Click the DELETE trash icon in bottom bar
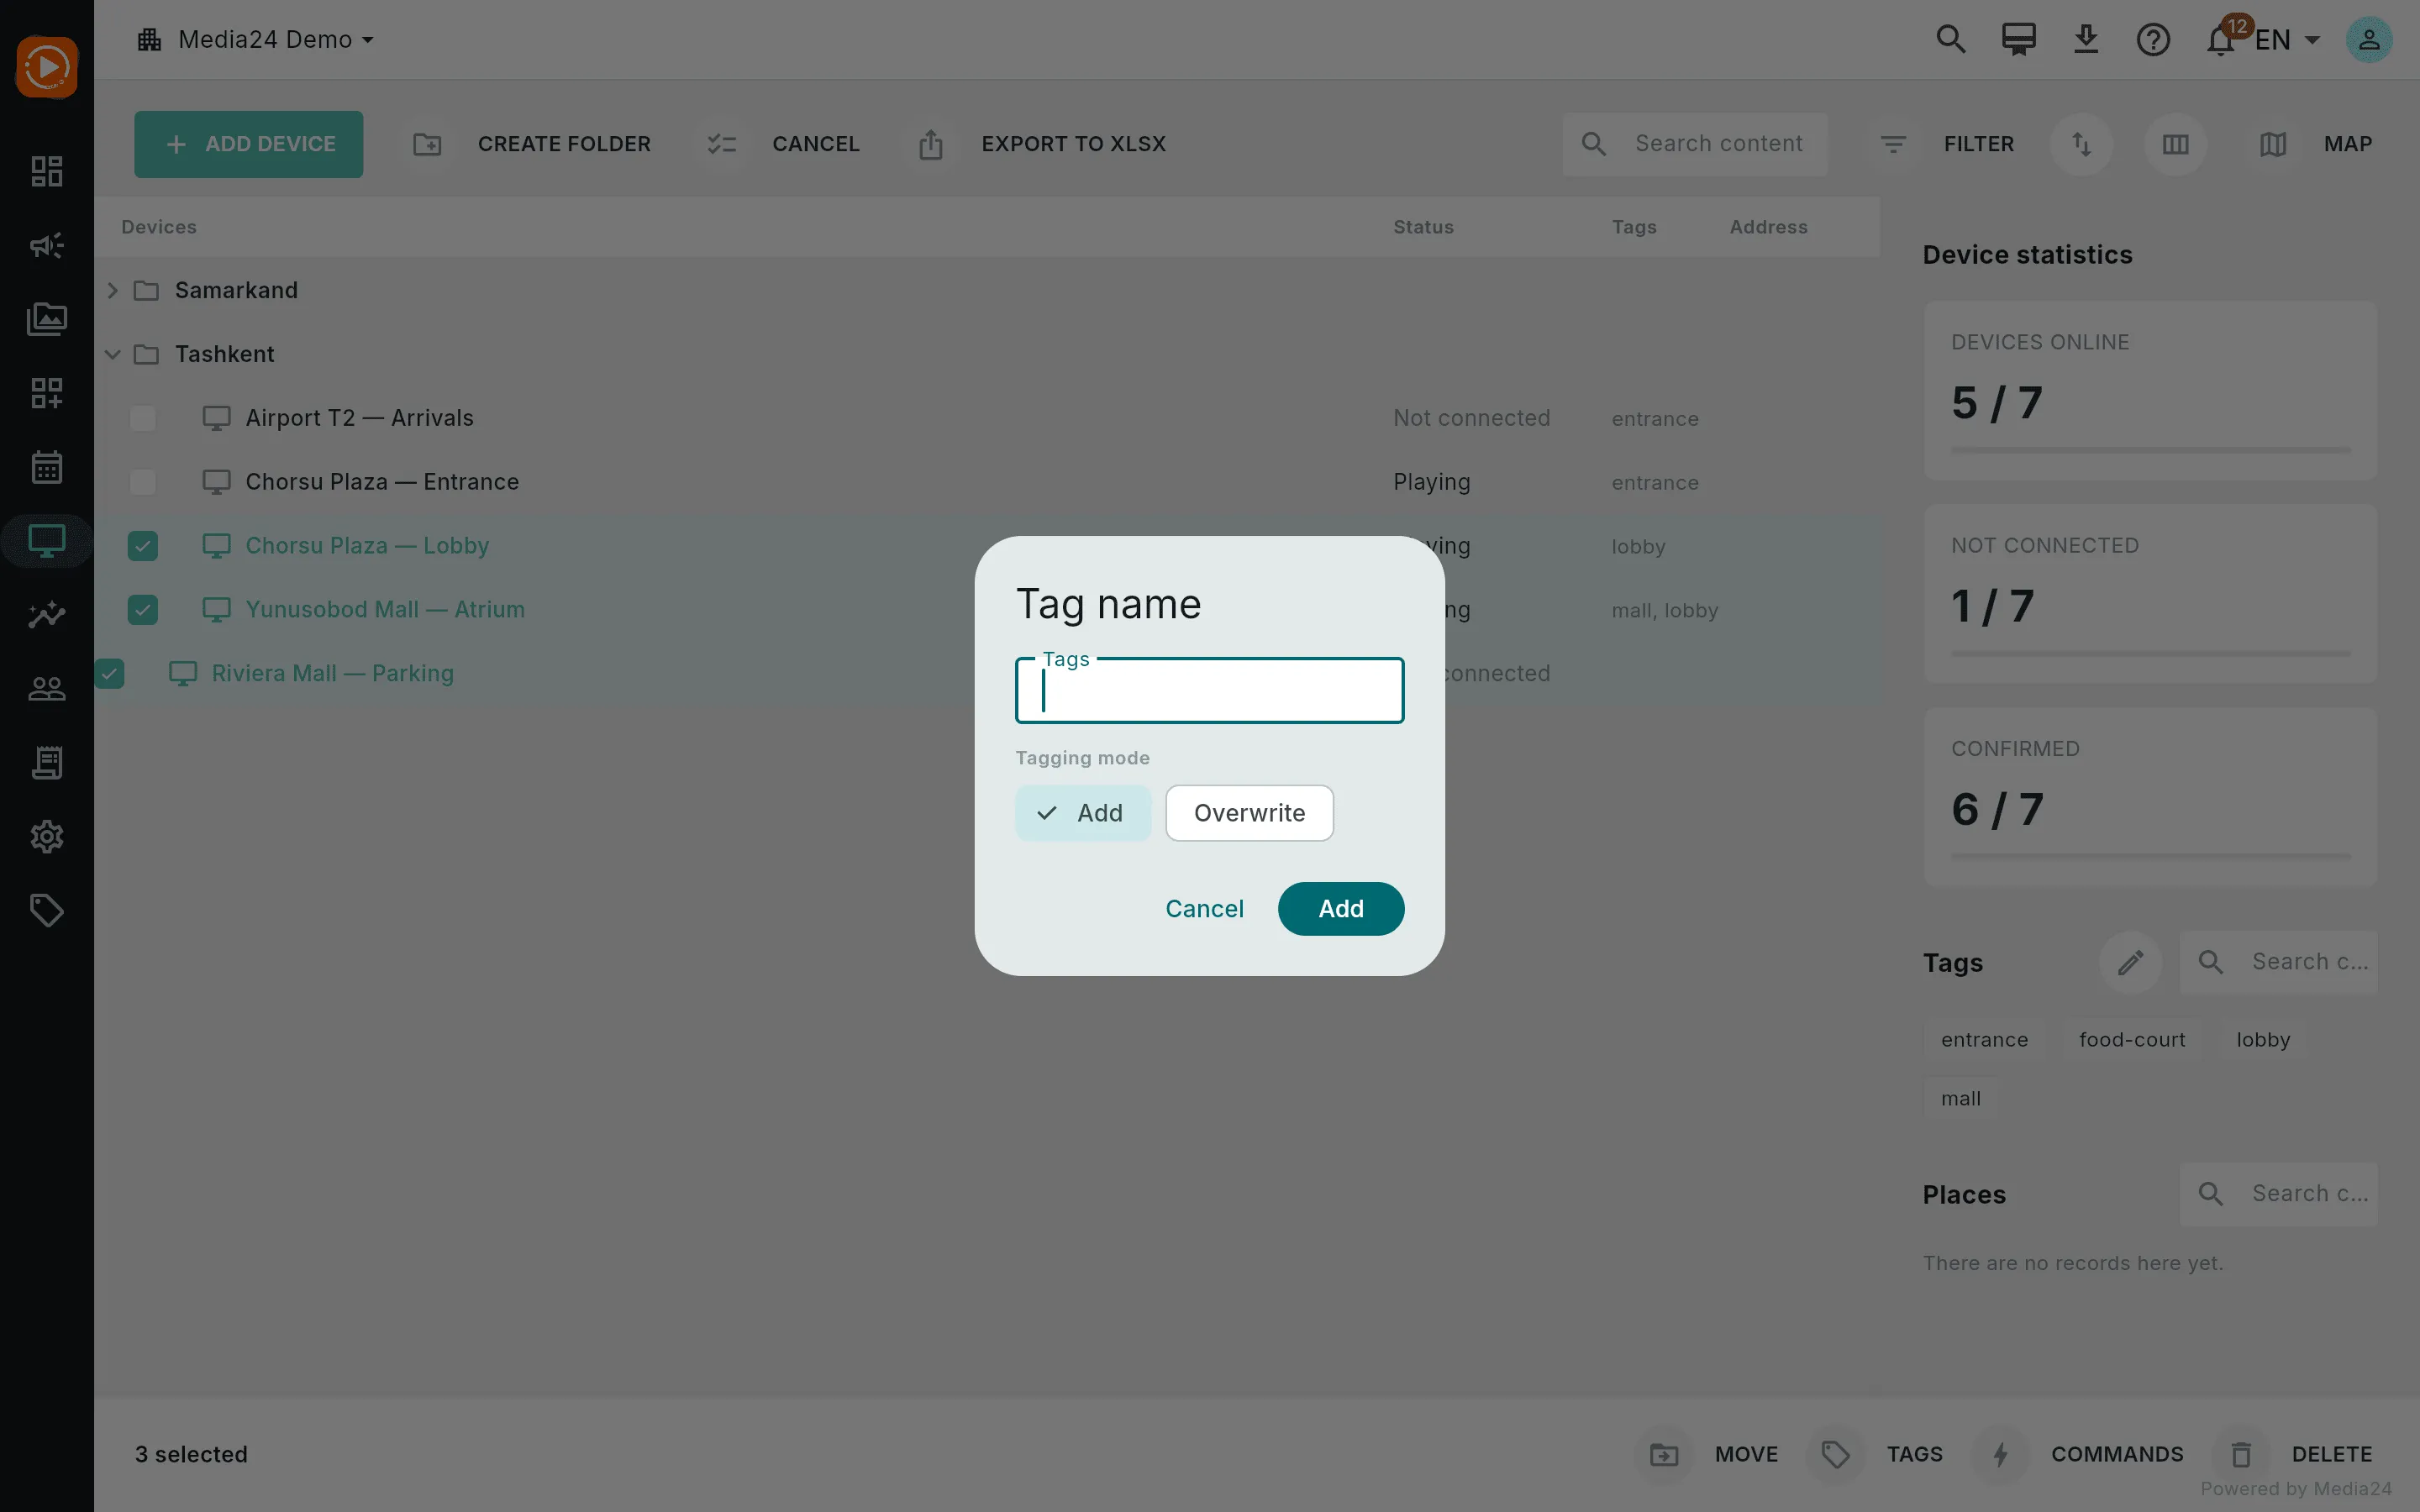The image size is (2420, 1512). (x=2242, y=1454)
